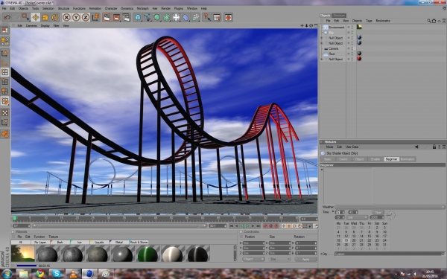Expand the last Null Object in the tree

(322, 60)
